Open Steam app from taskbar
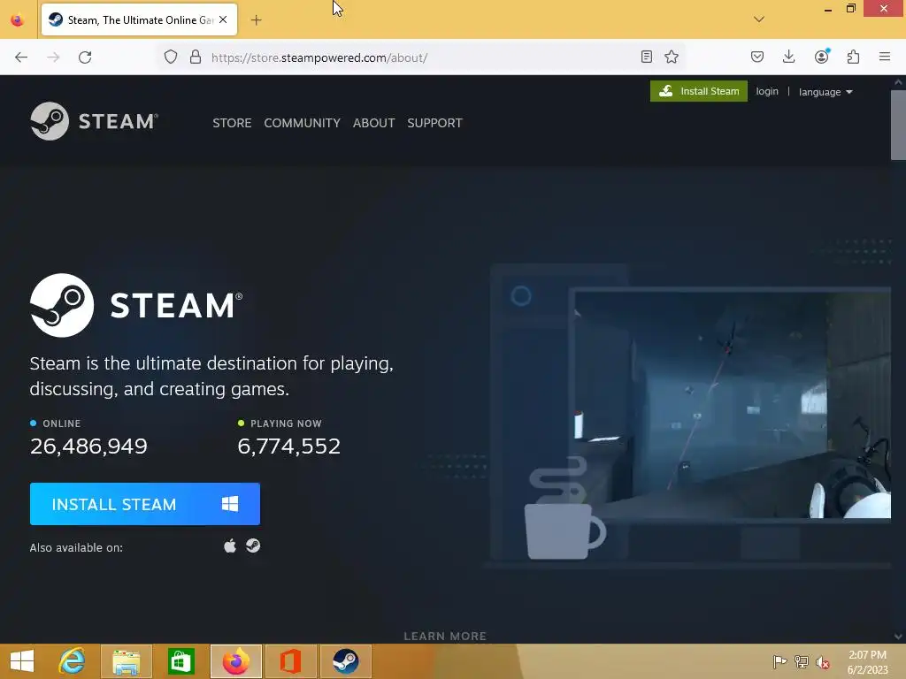This screenshot has height=679, width=906. coord(346,661)
